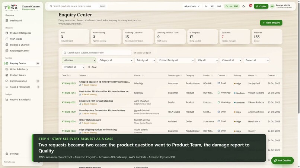Click the TESA Inside sidebar icon

[7, 39]
